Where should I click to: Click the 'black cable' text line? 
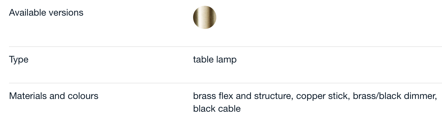coord(217,109)
